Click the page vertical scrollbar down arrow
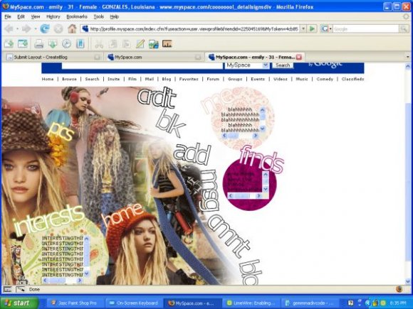413x309 pixels. (408, 281)
